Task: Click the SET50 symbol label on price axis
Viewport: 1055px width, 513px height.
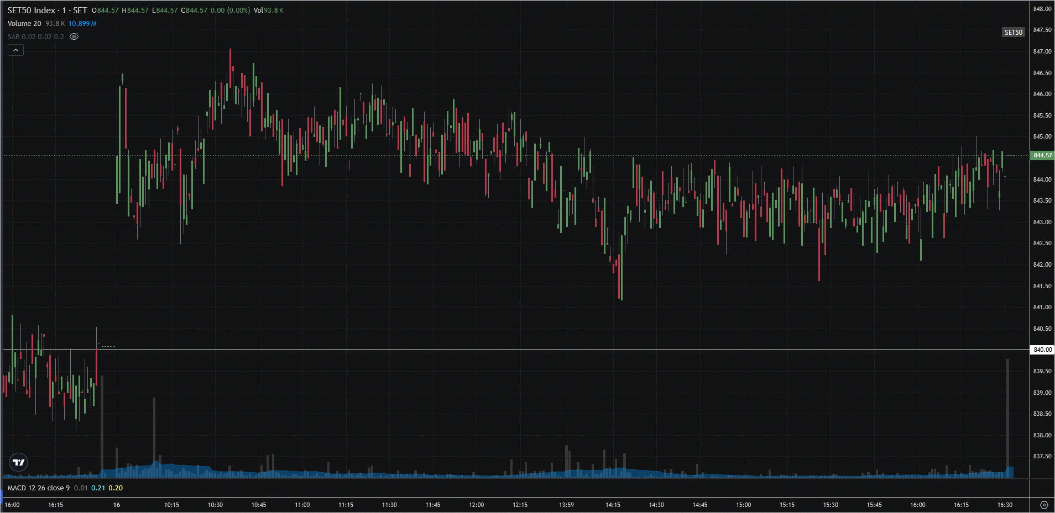Action: (1013, 33)
